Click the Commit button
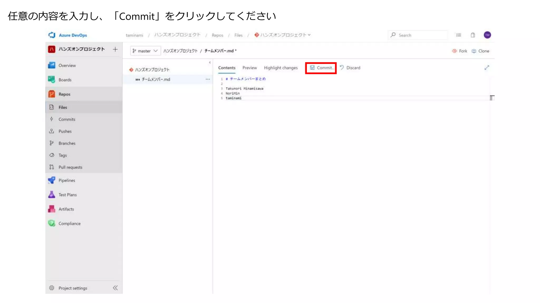 point(321,68)
